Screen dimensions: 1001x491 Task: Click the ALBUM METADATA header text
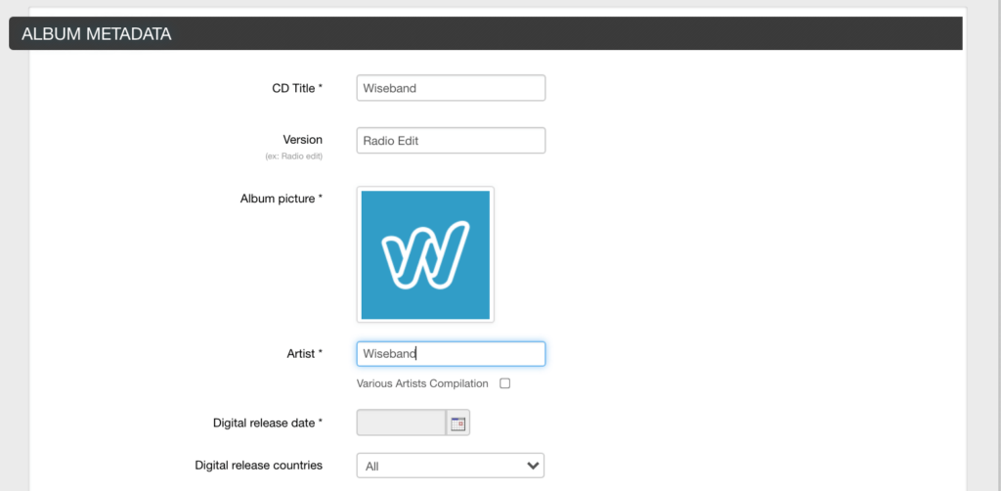[x=97, y=34]
